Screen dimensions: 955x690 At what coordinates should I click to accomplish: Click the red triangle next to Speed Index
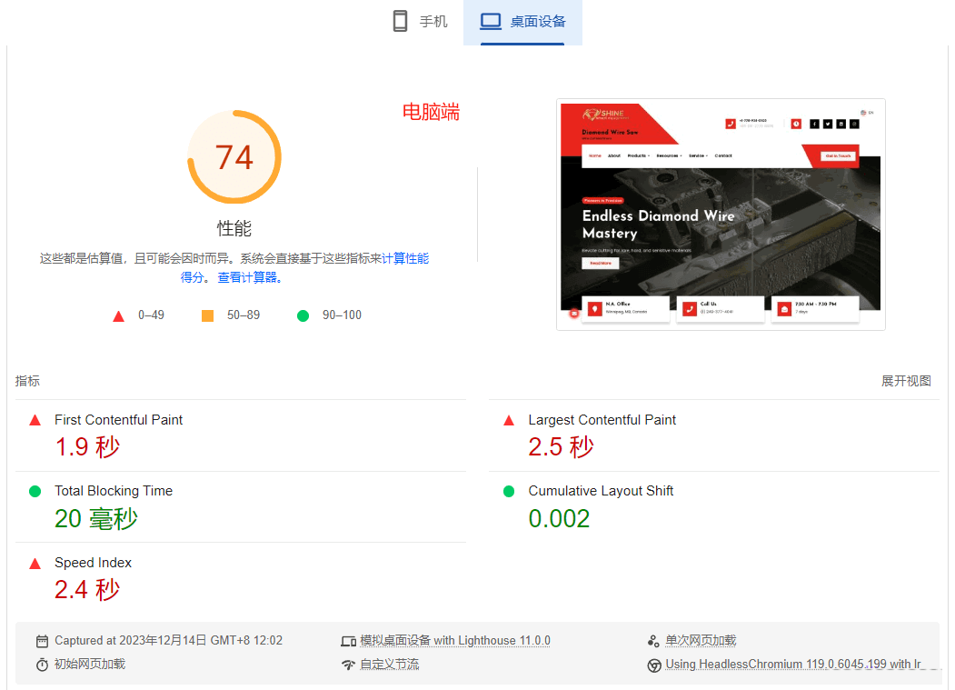[35, 564]
